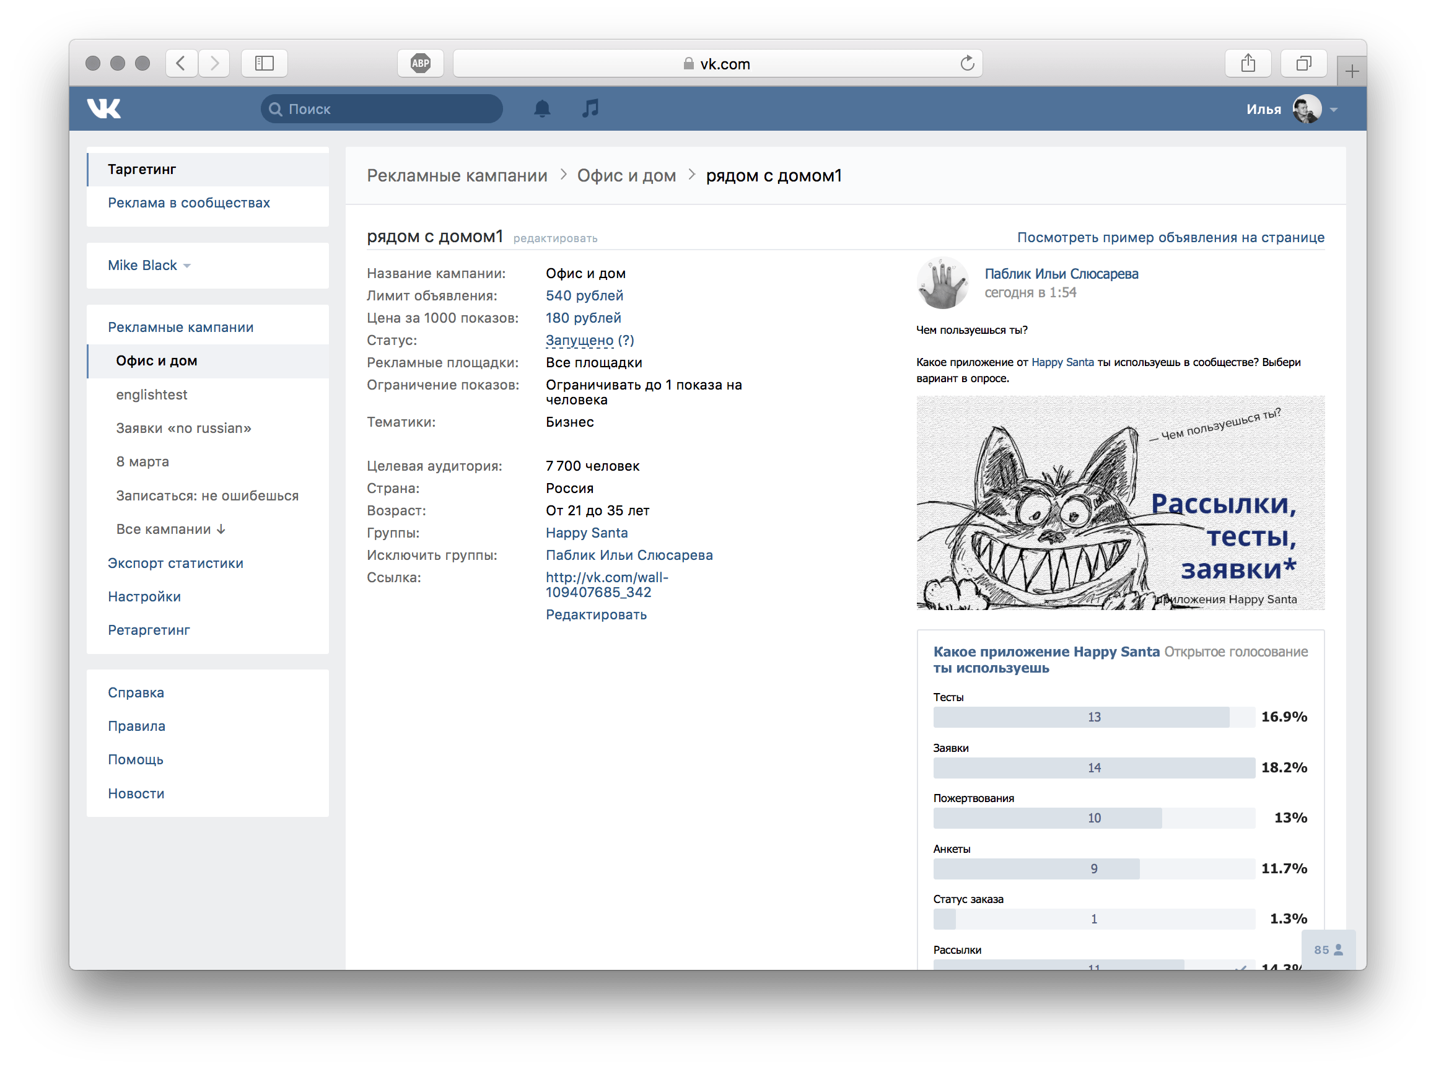Vote for Пожертвования poll bar
The image size is (1436, 1069).
tap(1093, 819)
